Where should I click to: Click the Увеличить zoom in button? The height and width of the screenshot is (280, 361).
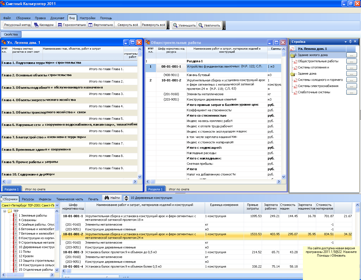click(209, 25)
